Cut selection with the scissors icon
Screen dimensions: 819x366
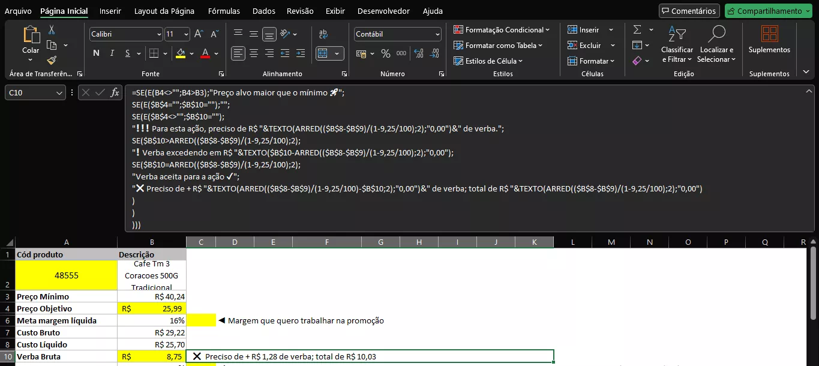tap(52, 29)
